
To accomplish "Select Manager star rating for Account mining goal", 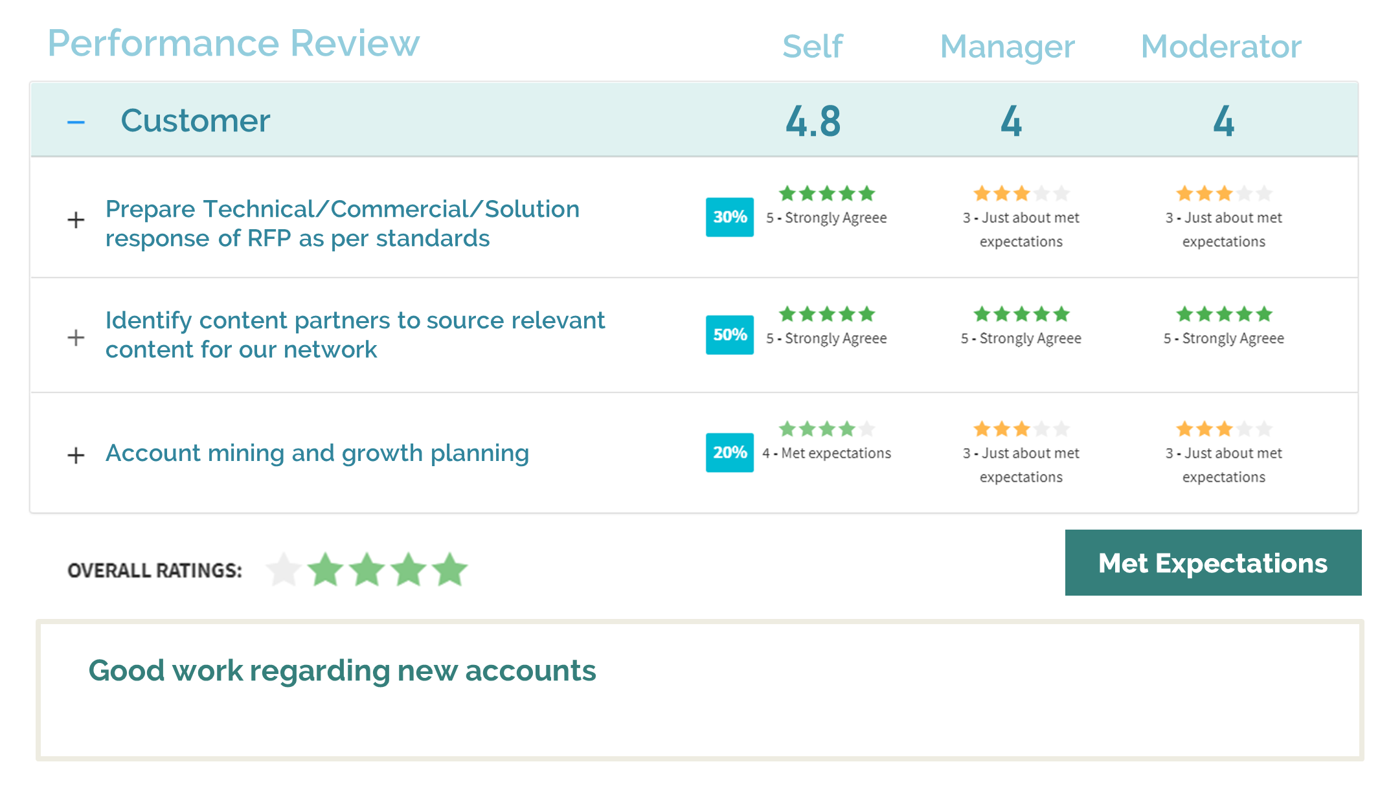I will pos(1021,429).
